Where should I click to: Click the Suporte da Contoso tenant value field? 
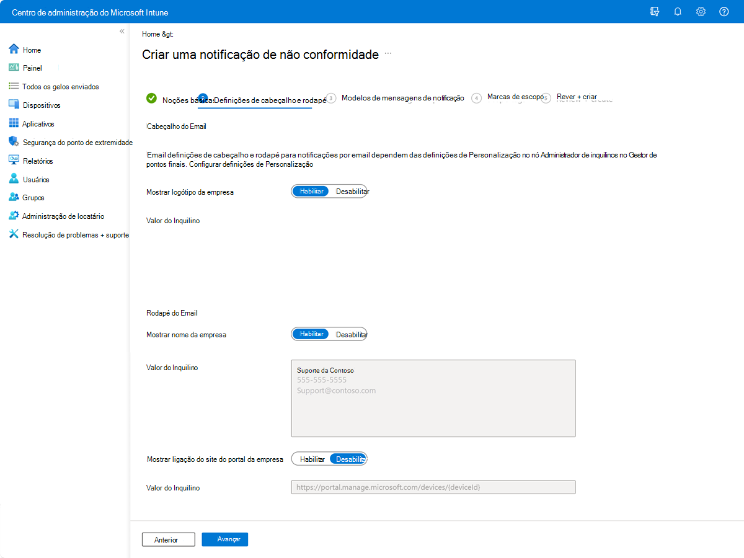433,398
